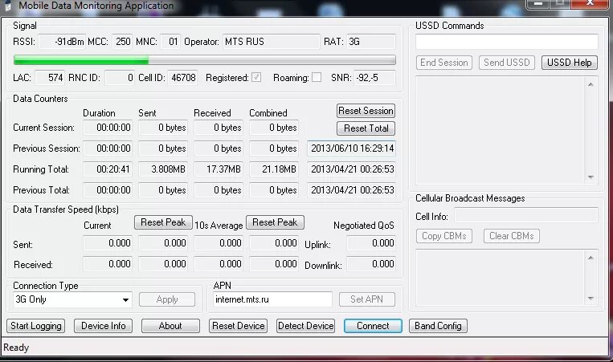
Task: Click the Cellular Broadcast box scroll down arrow
Action: coord(591,299)
